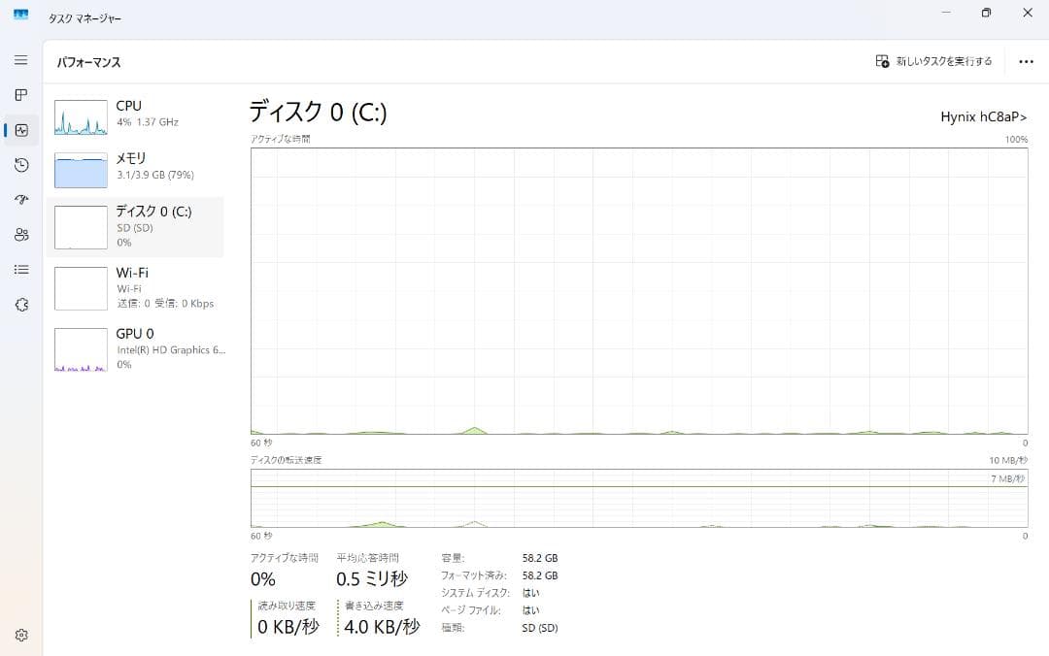Select the CPU performance tile
This screenshot has width=1049, height=656.
click(136, 114)
